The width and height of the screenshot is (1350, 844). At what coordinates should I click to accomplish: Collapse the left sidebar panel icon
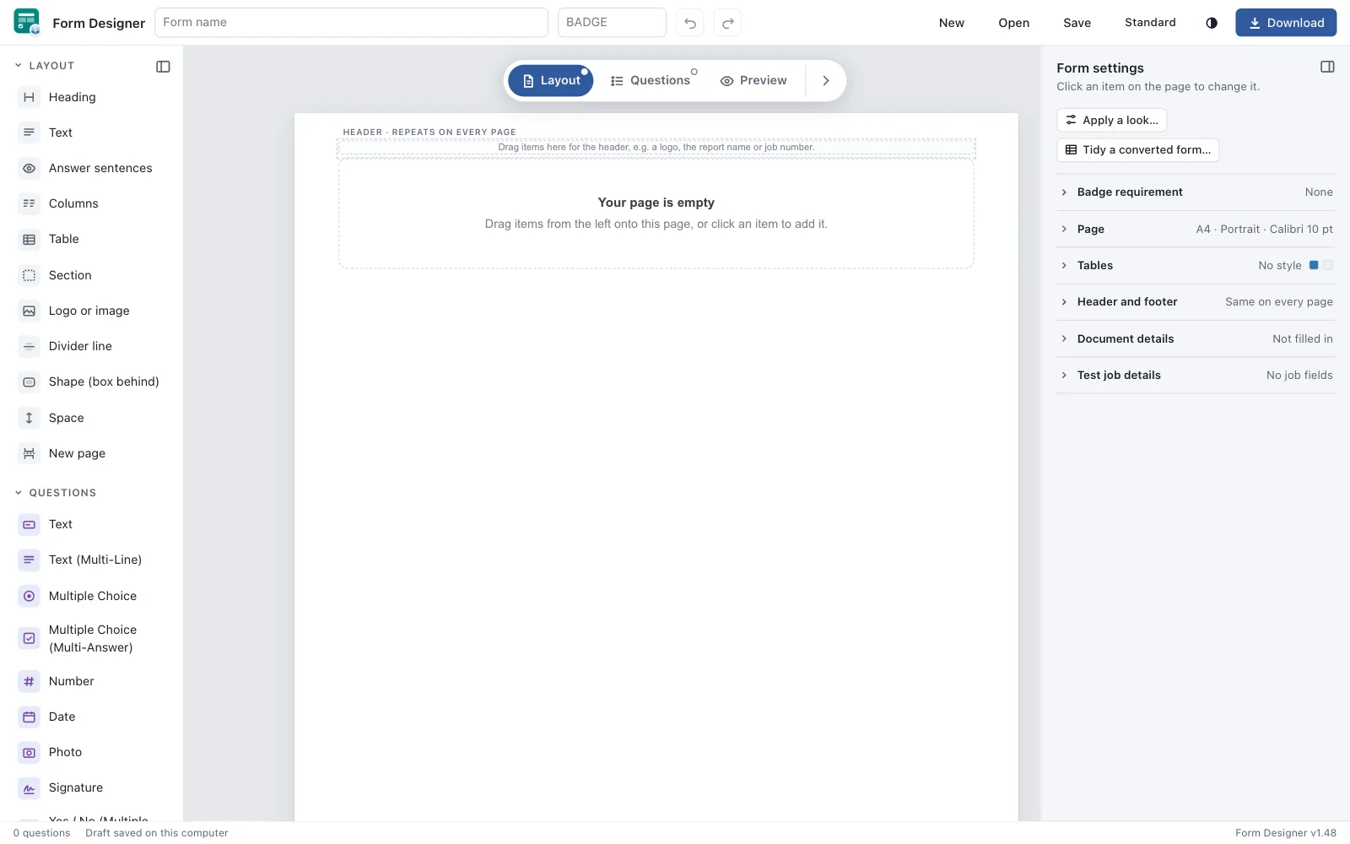coord(164,66)
